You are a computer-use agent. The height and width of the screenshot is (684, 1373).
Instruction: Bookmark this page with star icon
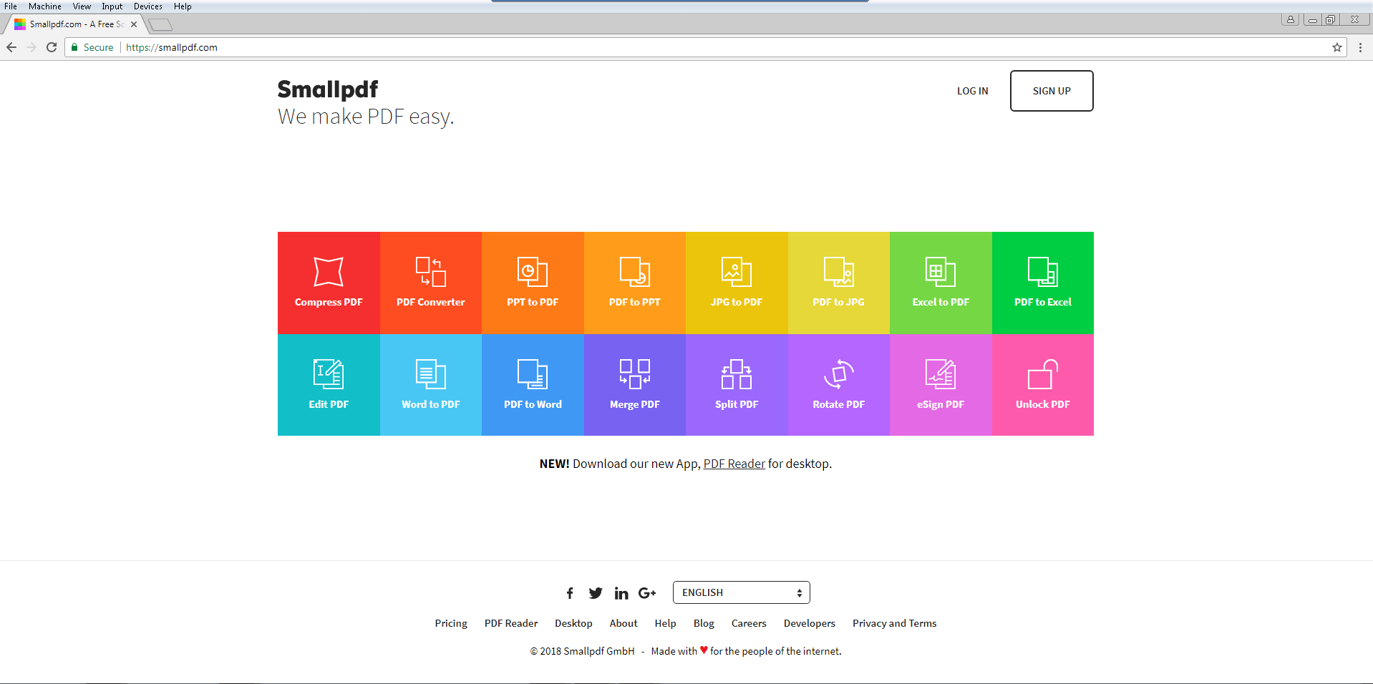[x=1336, y=47]
